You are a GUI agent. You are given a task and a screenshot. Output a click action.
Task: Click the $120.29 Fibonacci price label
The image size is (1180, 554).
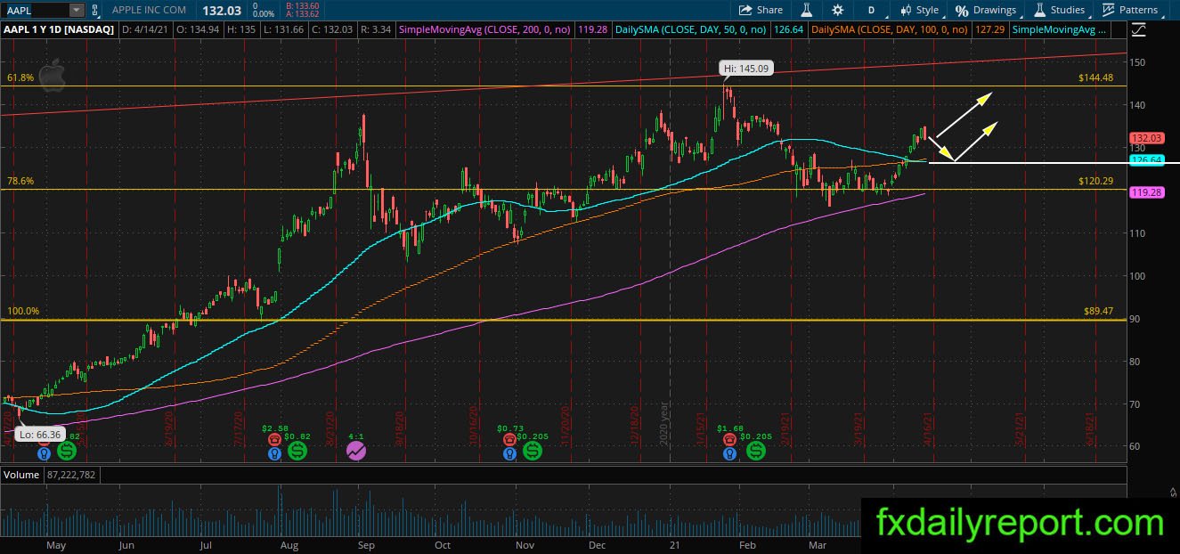[x=1095, y=181]
